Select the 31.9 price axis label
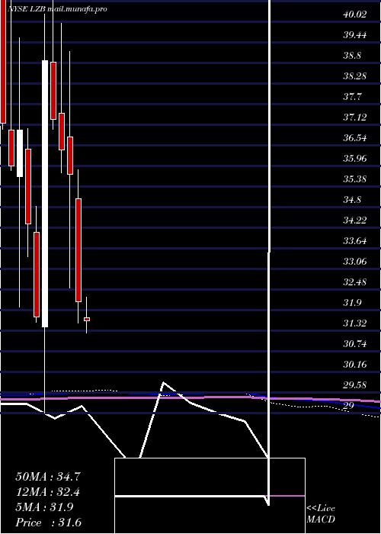The image size is (381, 534). click(352, 303)
